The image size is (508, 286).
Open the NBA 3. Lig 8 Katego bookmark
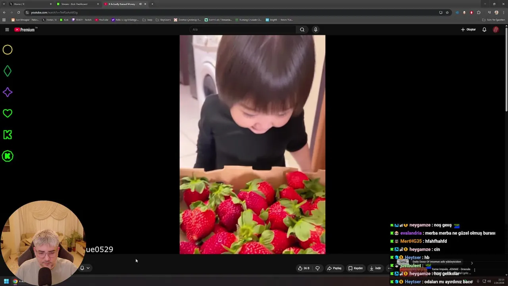tap(125, 20)
